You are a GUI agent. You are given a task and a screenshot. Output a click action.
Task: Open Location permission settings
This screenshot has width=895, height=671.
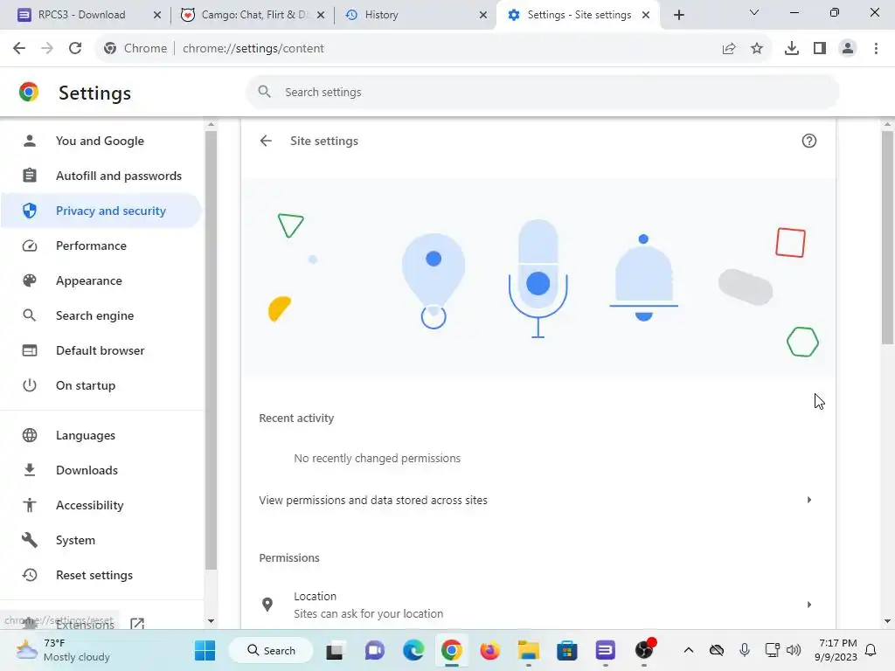point(538,605)
